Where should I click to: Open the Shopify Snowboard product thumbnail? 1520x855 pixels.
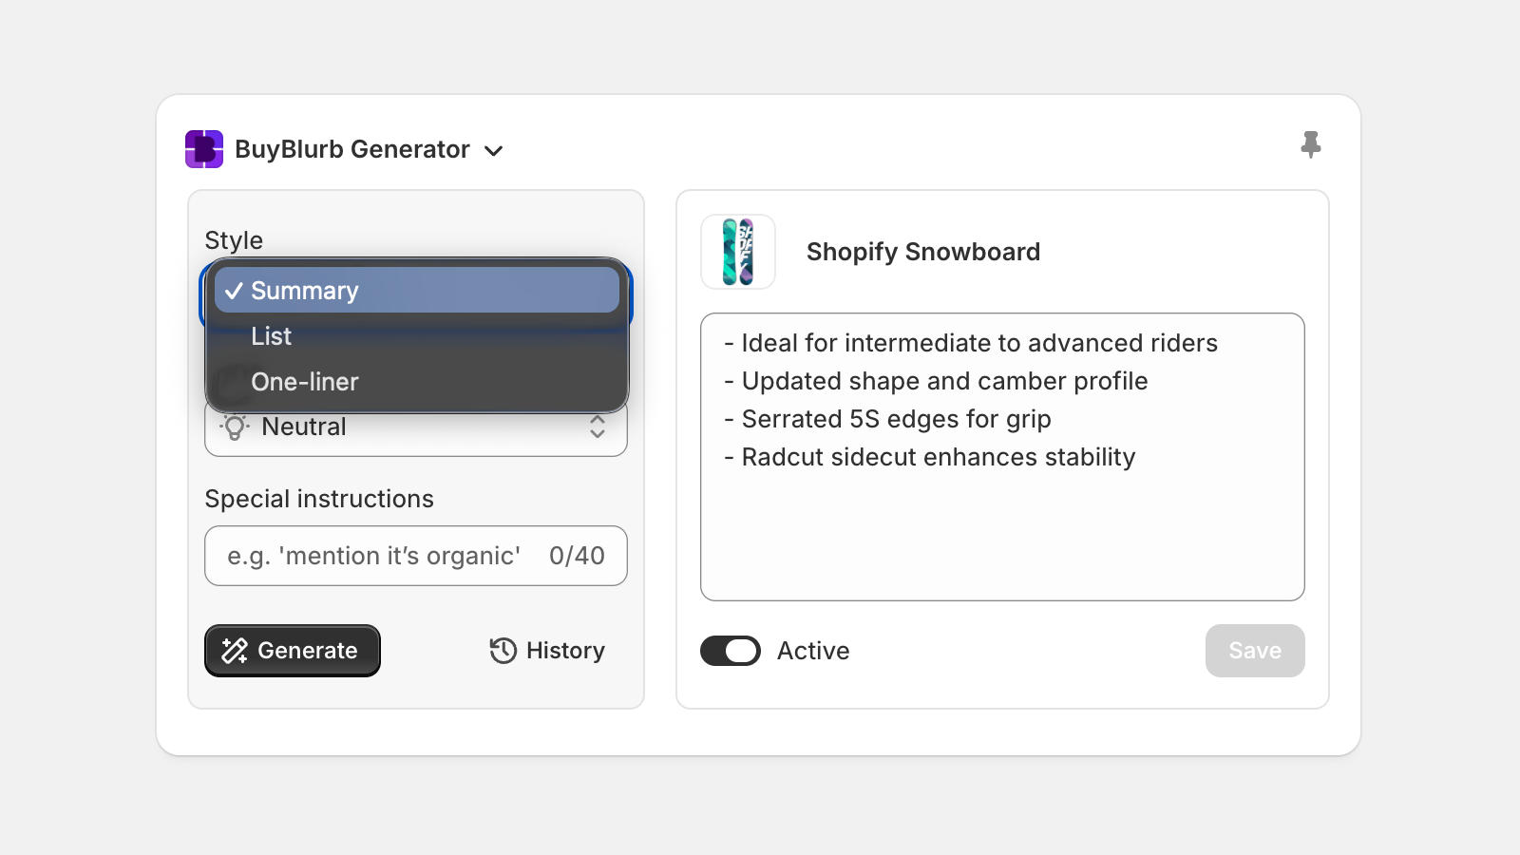[x=738, y=252]
